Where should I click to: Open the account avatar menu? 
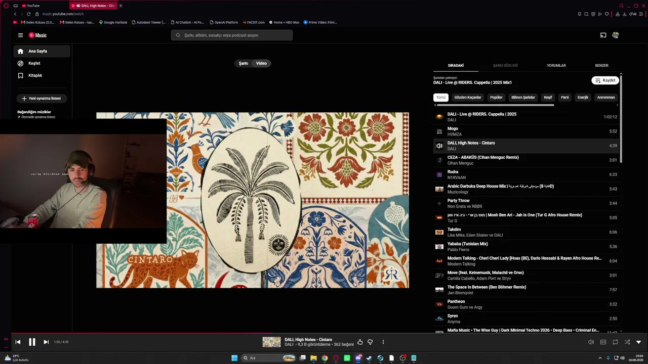616,35
